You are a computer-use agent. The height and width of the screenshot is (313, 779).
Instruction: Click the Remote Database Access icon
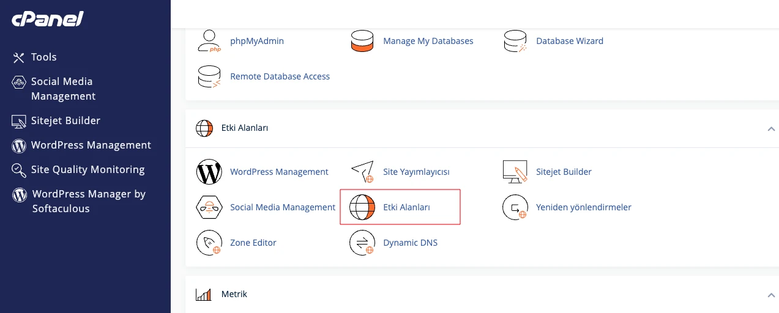[x=209, y=76]
